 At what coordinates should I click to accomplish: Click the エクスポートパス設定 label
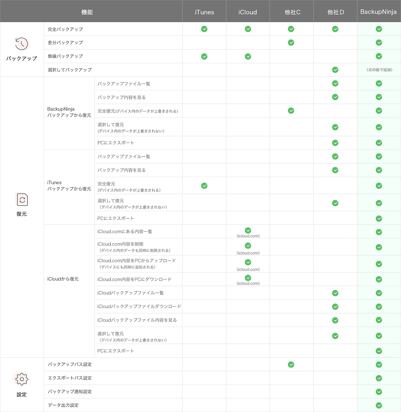[70, 378]
